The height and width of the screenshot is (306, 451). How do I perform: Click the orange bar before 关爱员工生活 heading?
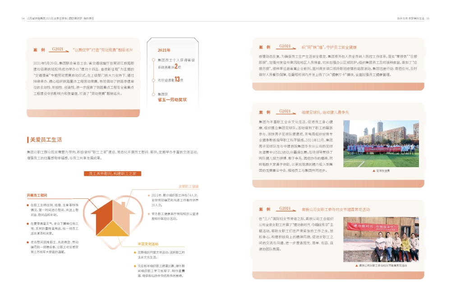[28, 140]
